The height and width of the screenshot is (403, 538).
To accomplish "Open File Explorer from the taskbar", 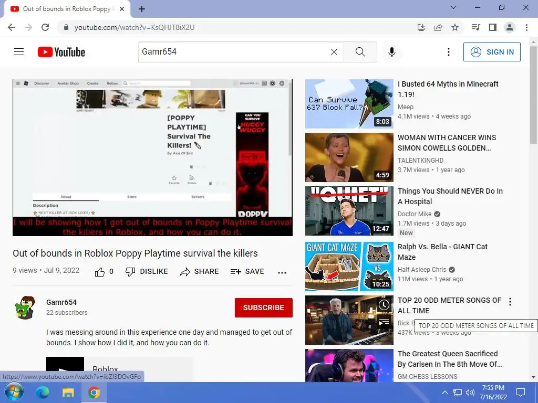I will 68,393.
